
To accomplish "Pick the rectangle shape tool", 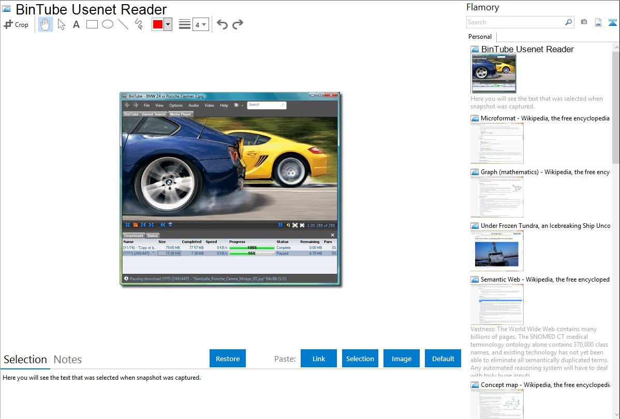I will pos(92,24).
